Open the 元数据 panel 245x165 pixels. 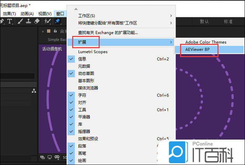(x=121, y=66)
